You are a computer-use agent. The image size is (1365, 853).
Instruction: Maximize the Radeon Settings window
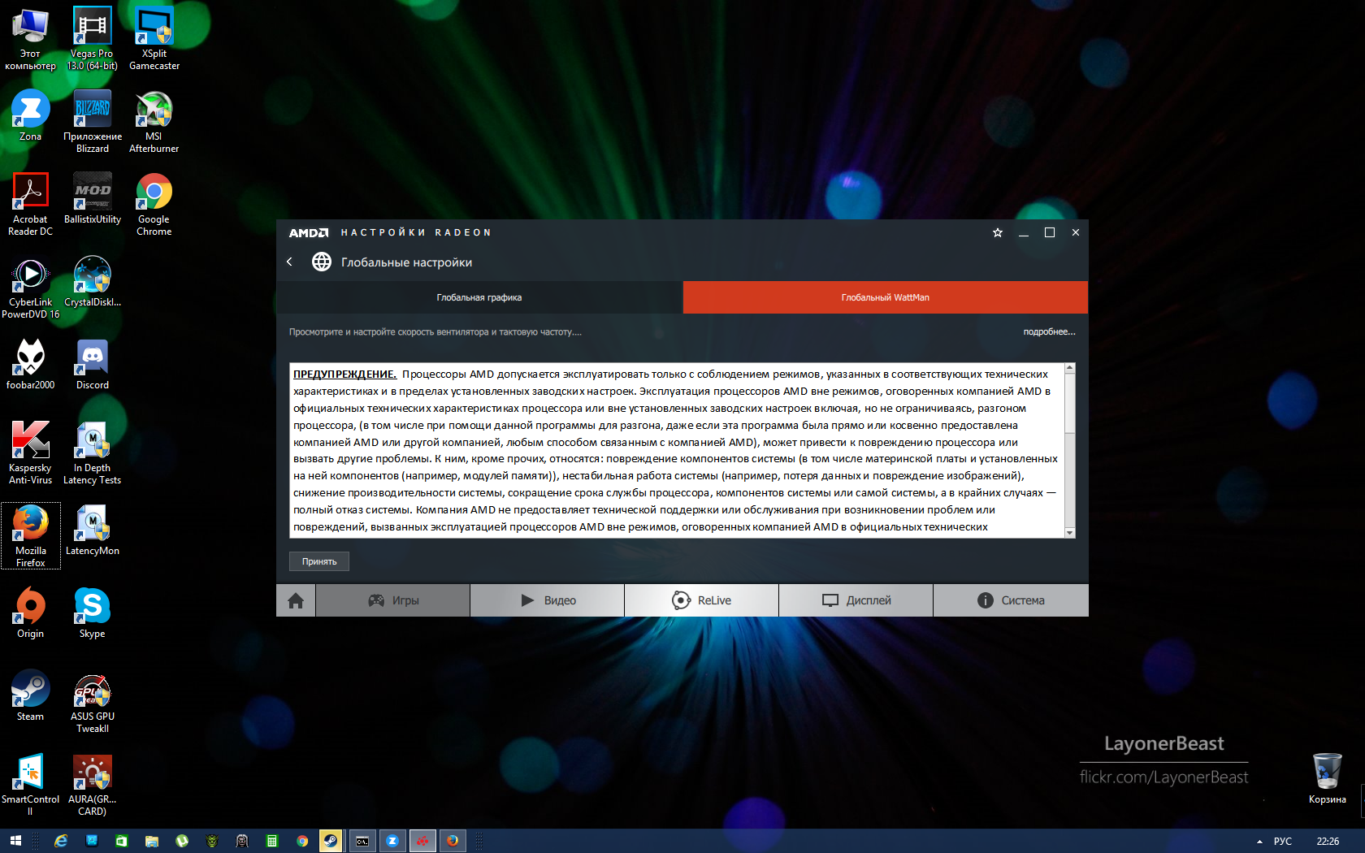point(1050,232)
